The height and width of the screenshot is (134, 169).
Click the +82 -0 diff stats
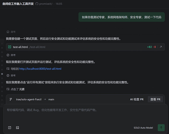tap(152, 47)
